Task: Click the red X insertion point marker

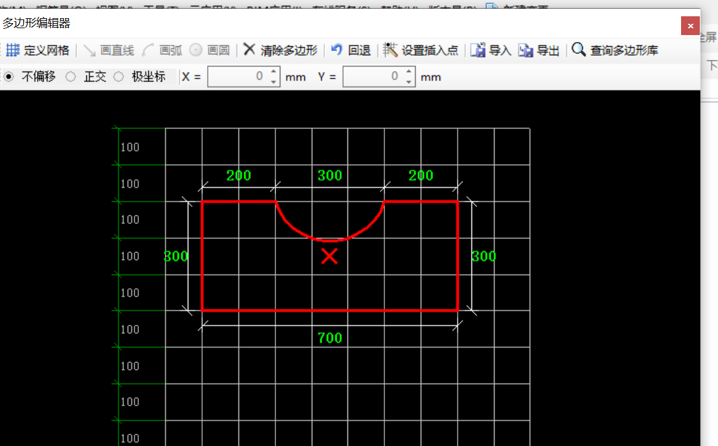Action: [329, 256]
